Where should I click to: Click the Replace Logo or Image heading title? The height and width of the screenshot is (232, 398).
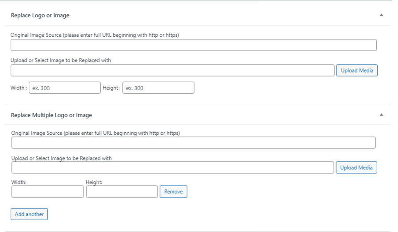coord(40,15)
